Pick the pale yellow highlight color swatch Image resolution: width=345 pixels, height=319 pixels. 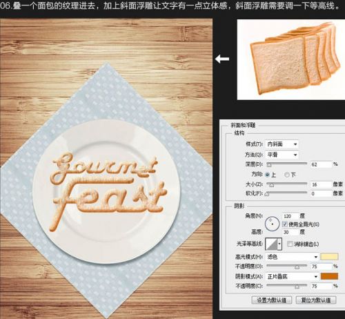pyautogui.click(x=329, y=256)
